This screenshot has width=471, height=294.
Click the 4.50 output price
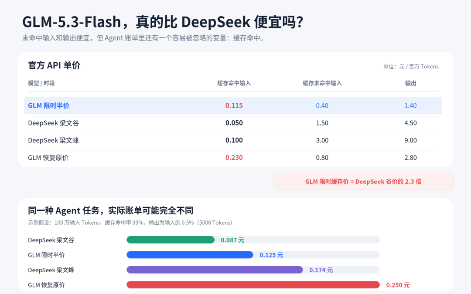410,123
